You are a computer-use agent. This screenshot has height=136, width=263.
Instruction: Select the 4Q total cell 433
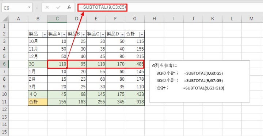click(135, 94)
